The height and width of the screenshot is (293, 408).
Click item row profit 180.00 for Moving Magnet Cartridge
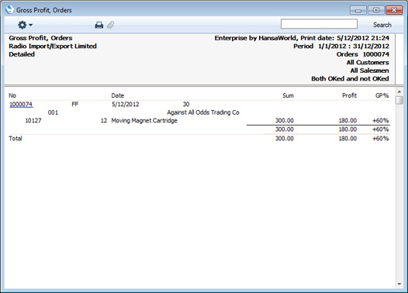pos(347,121)
